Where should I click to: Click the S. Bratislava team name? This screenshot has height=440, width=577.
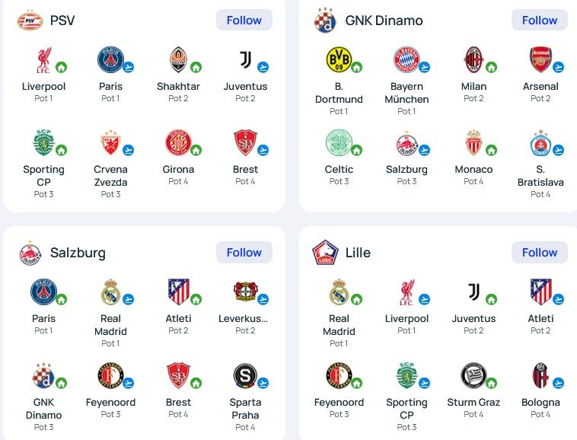coord(540,176)
